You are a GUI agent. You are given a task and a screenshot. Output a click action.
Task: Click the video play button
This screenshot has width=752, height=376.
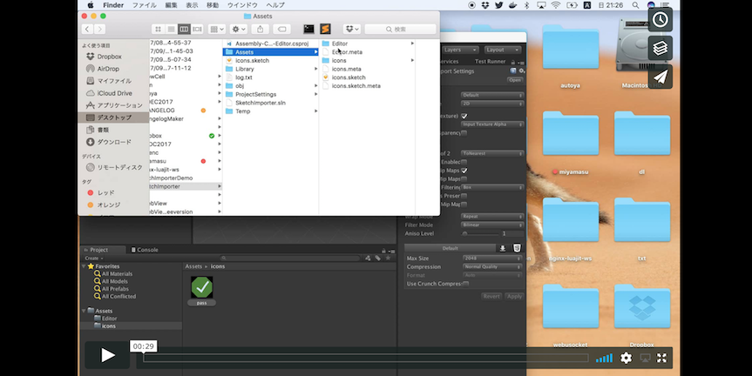pos(107,354)
